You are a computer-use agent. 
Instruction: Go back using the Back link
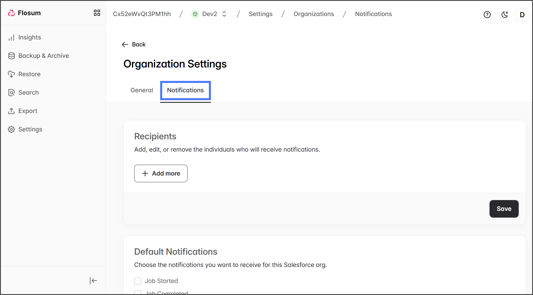[134, 44]
